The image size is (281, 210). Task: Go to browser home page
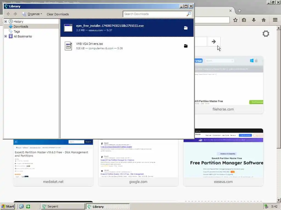[x=263, y=20]
